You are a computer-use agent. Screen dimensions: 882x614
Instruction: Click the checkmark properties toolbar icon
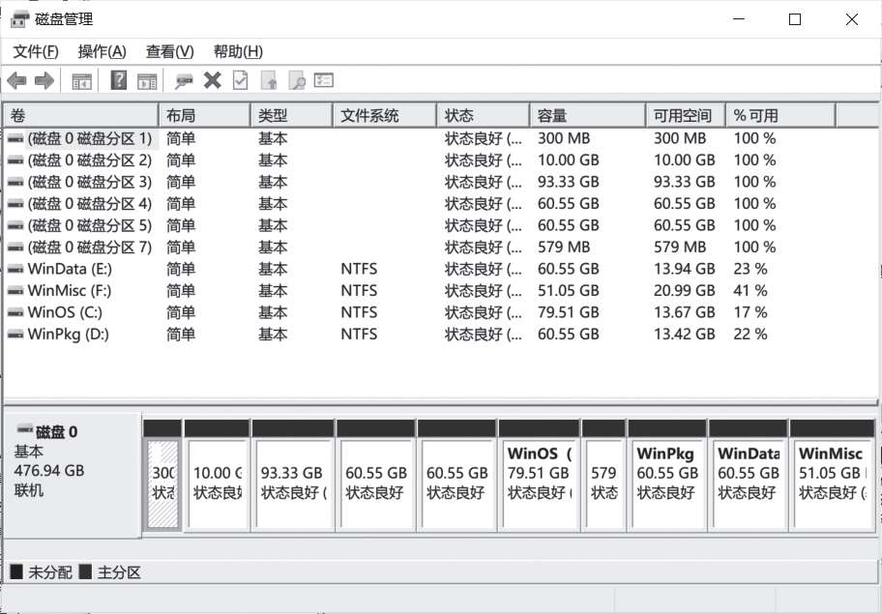tap(240, 81)
